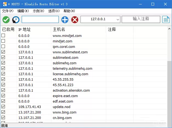Image resolution: width=172 pixels, height=128 pixels.
Task: Open the blue document icon in toolbar
Action: coord(166,19)
